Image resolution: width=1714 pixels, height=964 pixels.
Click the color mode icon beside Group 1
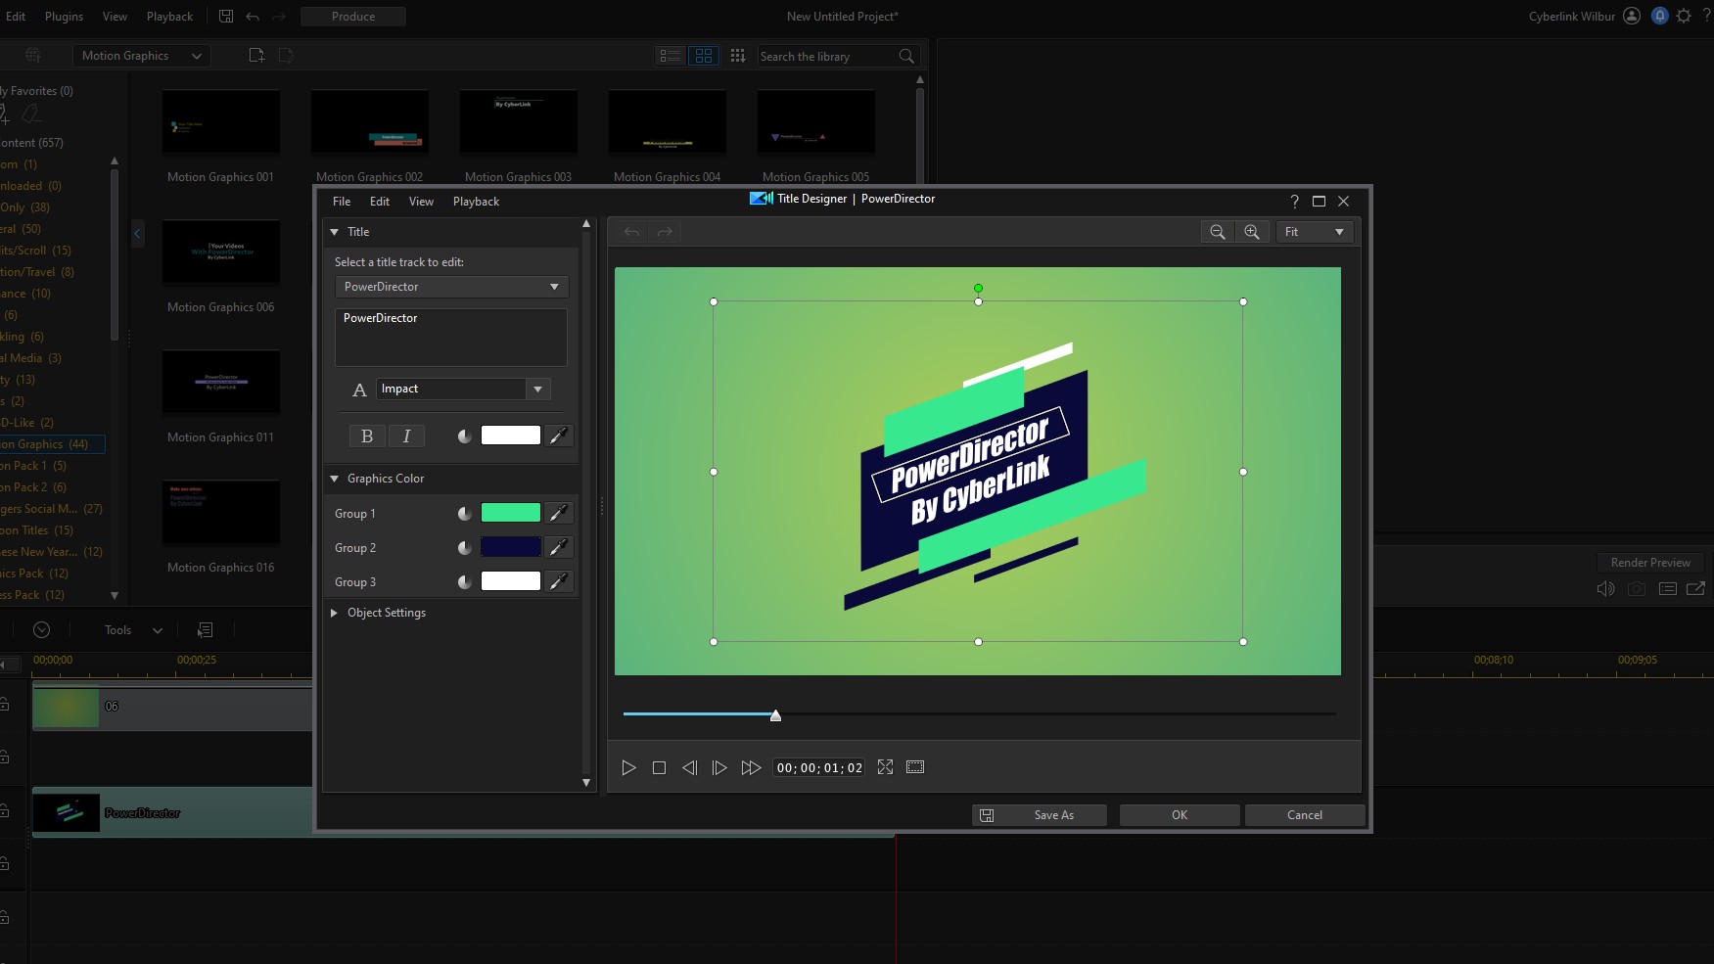465,513
